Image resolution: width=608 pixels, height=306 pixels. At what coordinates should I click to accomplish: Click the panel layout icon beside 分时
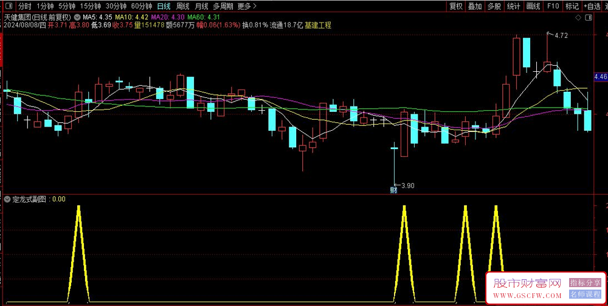(9, 6)
